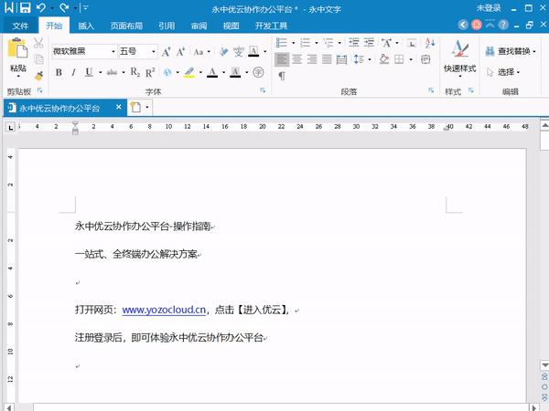Viewport: 549px width, 411px height.
Task: Switch to the 引用 tab
Action: pyautogui.click(x=167, y=26)
